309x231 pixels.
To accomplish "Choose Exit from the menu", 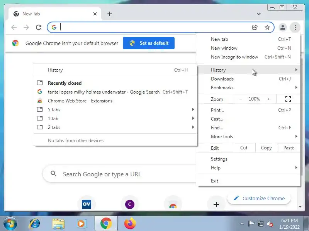I will pos(248,181).
